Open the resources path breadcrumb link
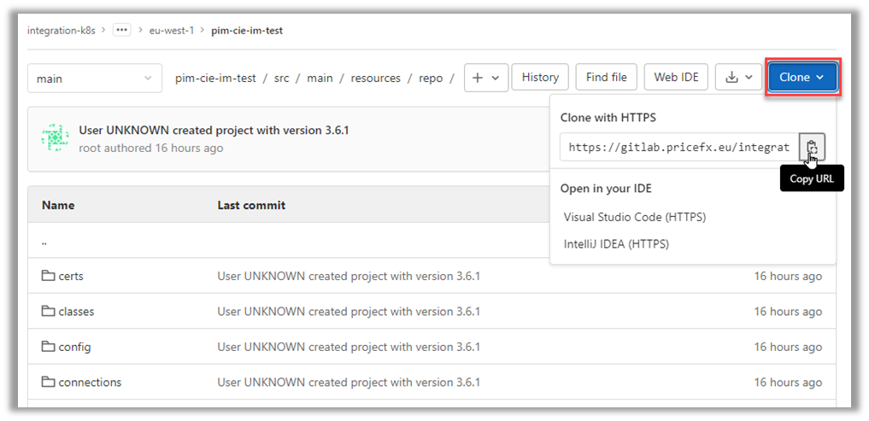This screenshot has height=421, width=869. tap(375, 78)
